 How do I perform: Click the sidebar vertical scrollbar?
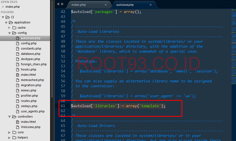(52, 49)
